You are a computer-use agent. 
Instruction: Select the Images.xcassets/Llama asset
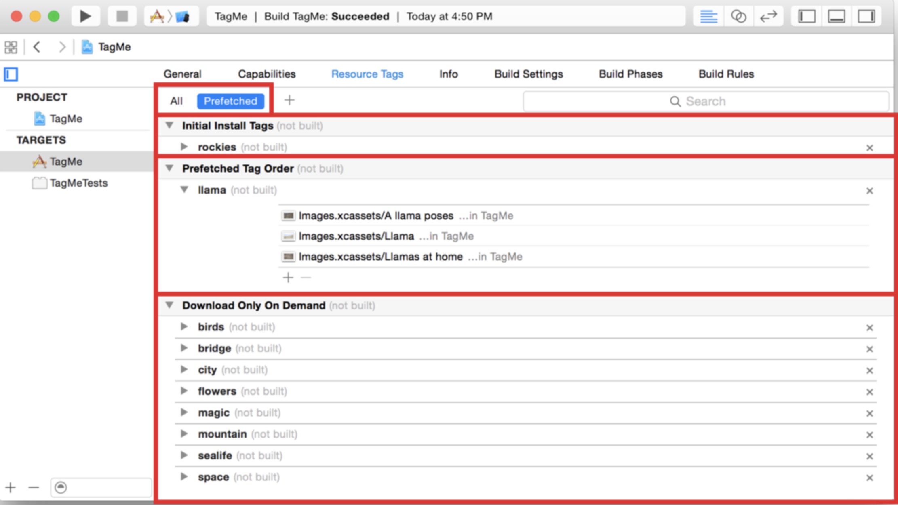(x=573, y=236)
